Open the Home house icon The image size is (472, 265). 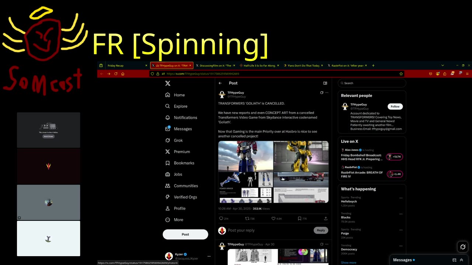tap(168, 95)
